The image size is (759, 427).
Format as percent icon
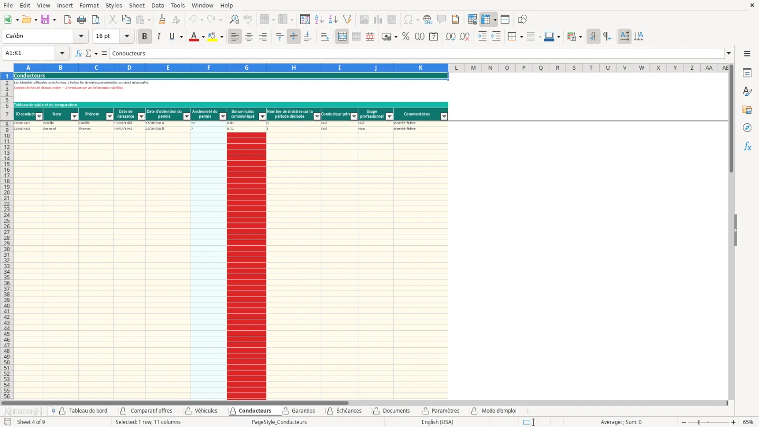[x=406, y=37]
